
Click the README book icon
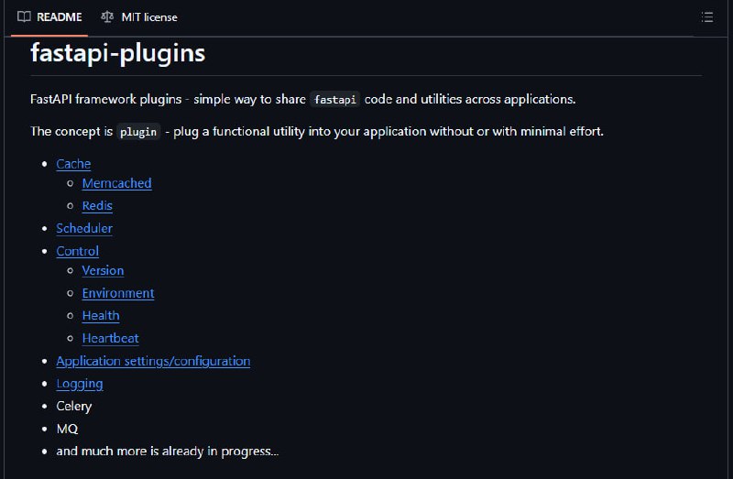click(x=24, y=16)
